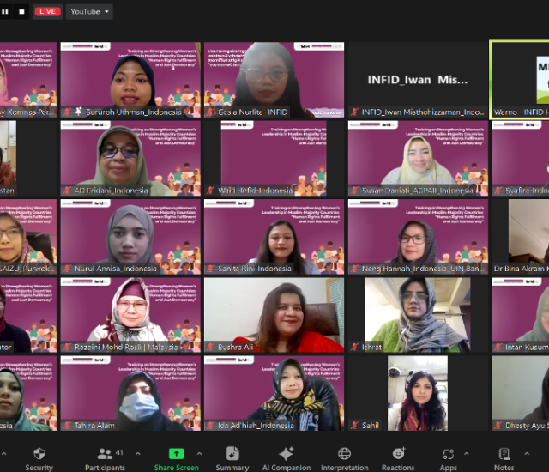Select Ida Ad'hiah_Indonesia video tile

tap(274, 394)
